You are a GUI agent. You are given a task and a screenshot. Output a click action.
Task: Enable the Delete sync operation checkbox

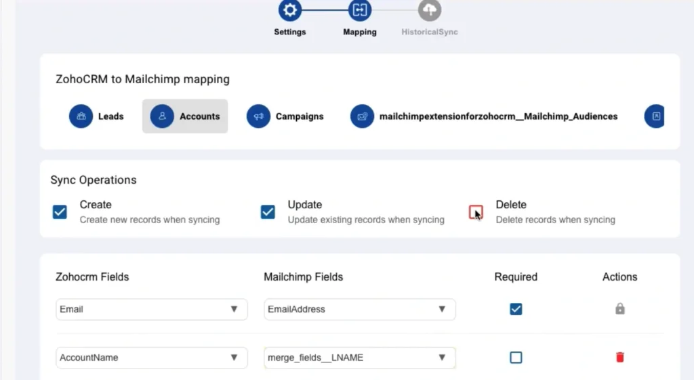pyautogui.click(x=476, y=212)
